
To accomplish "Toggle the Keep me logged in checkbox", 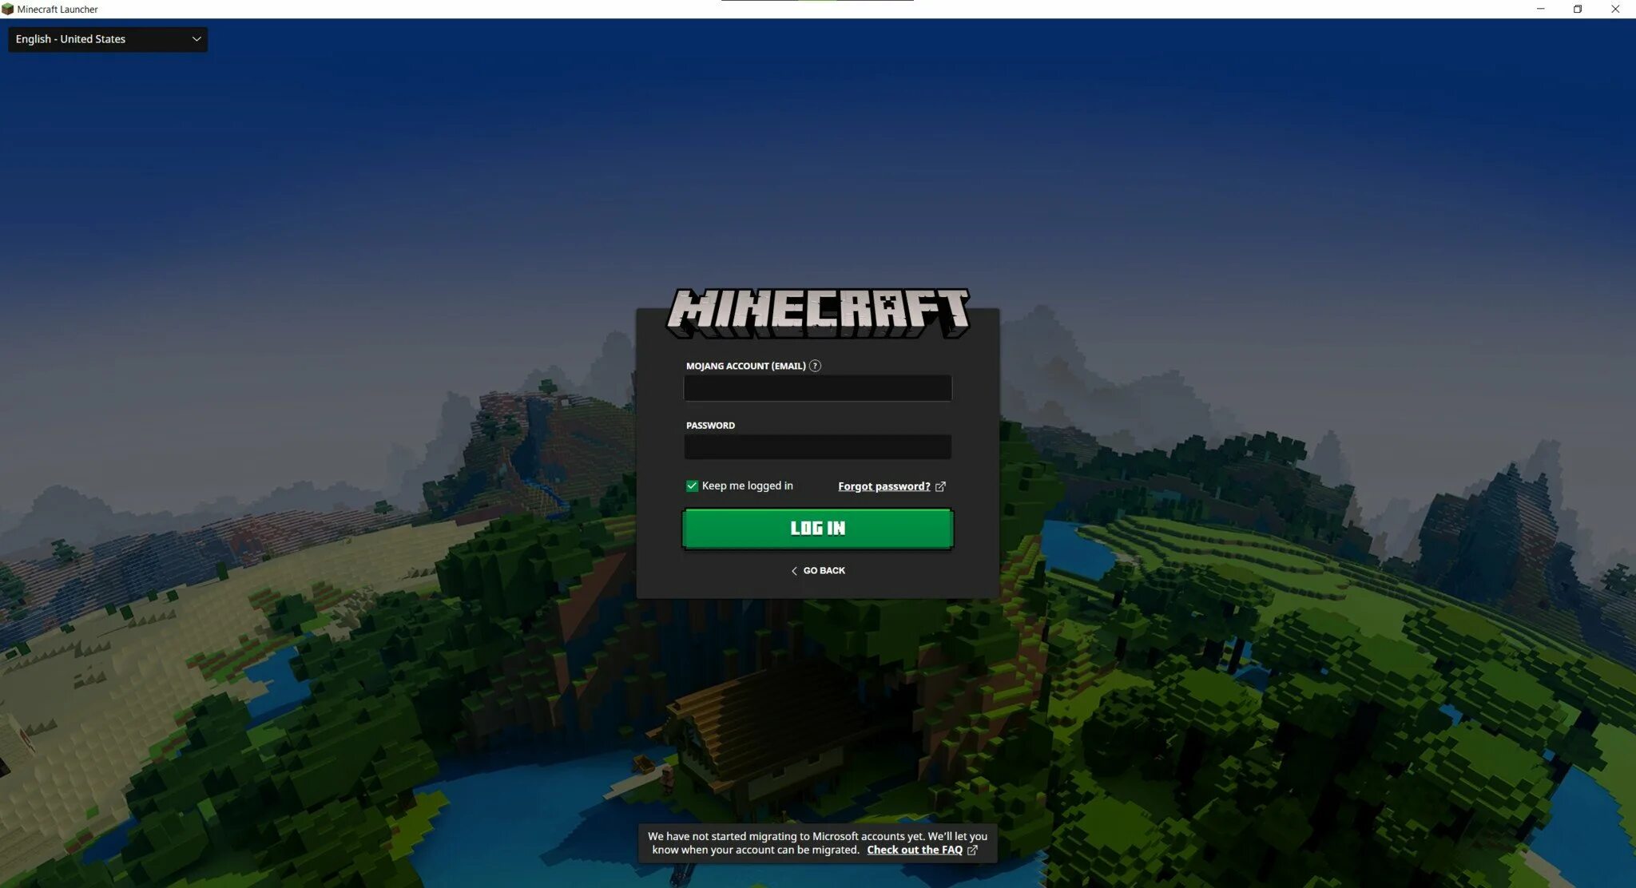I will coord(691,486).
